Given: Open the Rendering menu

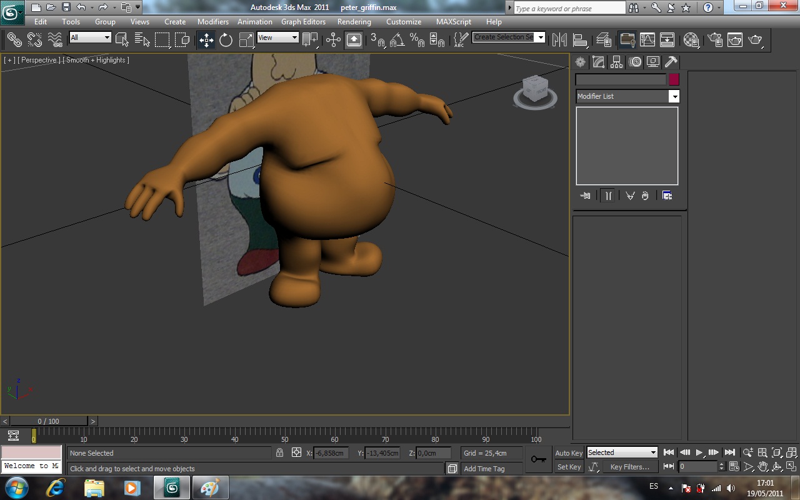Looking at the screenshot, I should [354, 22].
